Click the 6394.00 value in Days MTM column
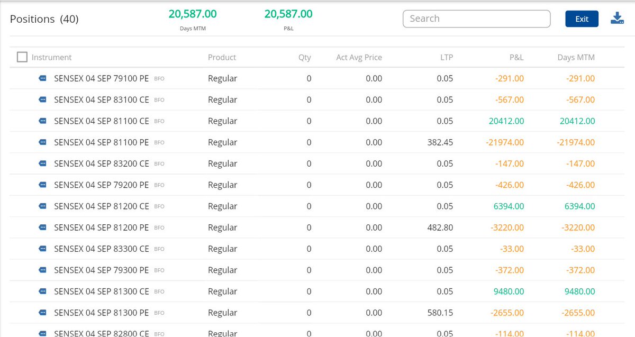 tap(579, 206)
